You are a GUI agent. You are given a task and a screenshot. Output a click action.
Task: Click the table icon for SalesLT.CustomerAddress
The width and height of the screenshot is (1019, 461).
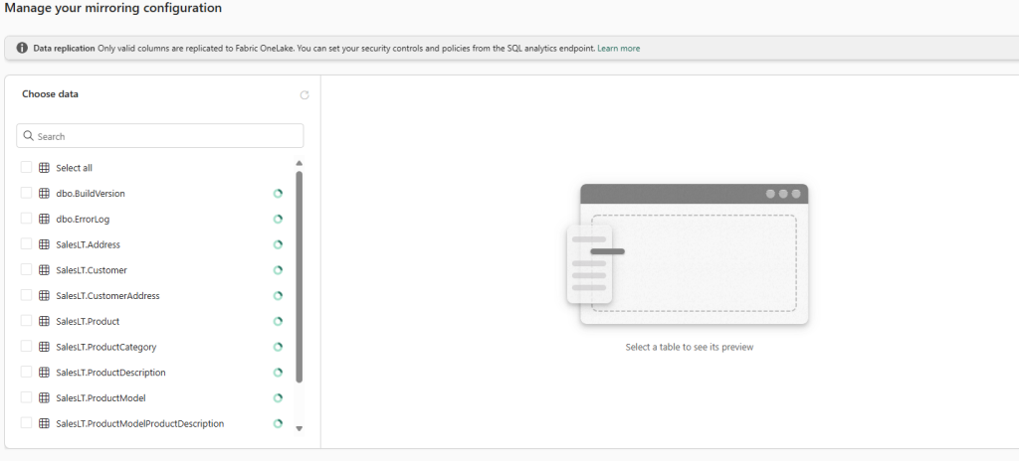click(x=44, y=295)
